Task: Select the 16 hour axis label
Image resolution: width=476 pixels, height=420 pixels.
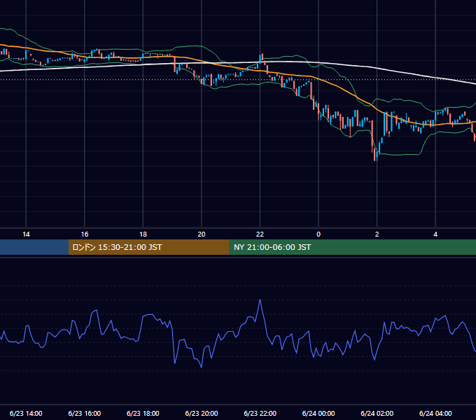Action: 85,234
